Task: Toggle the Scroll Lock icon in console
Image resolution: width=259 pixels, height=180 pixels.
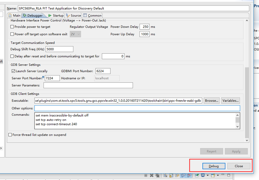Action: point(171,175)
